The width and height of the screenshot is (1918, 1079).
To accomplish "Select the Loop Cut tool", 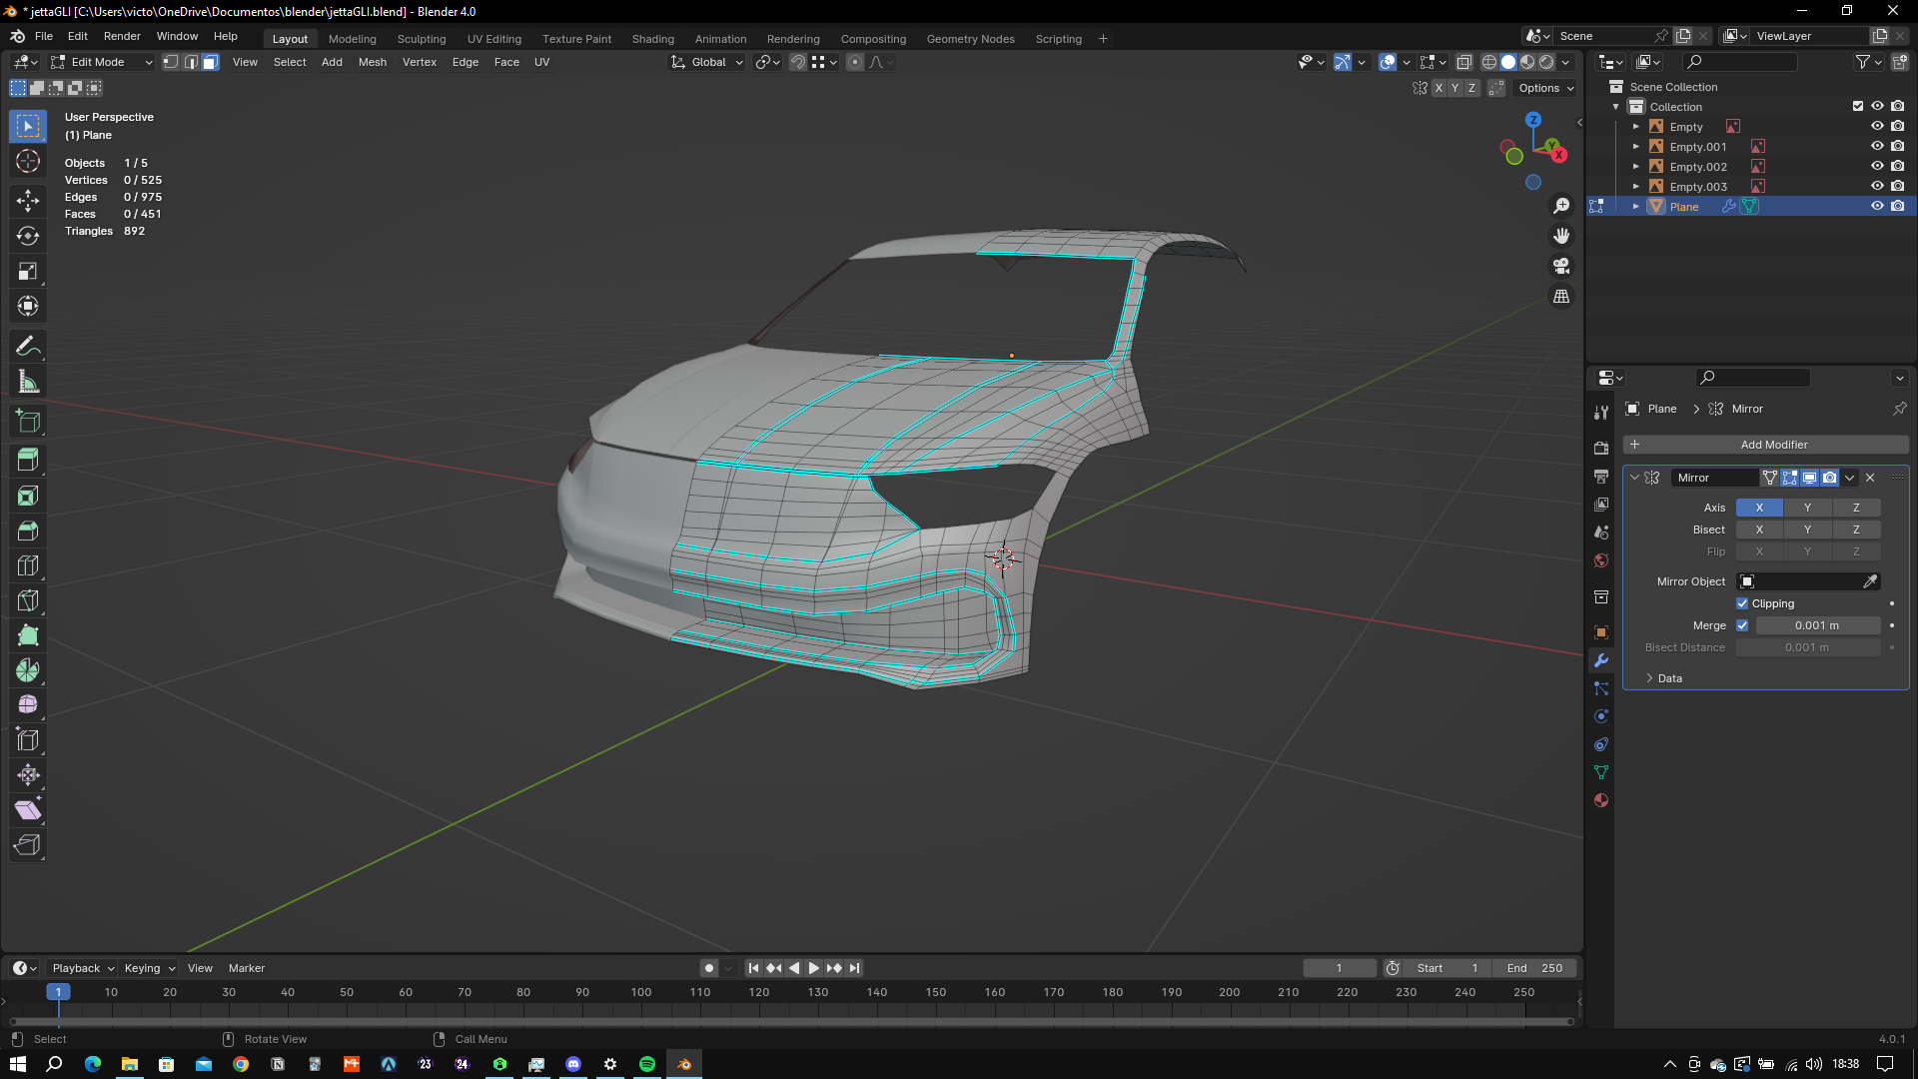I will [x=28, y=565].
